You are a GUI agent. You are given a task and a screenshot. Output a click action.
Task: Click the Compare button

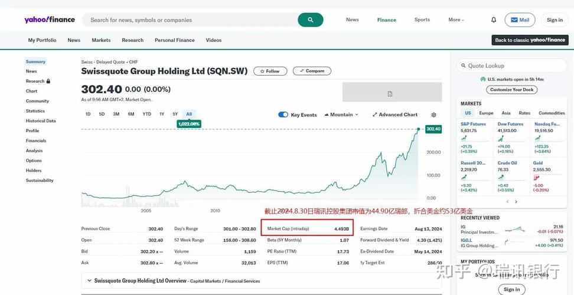[x=312, y=71]
